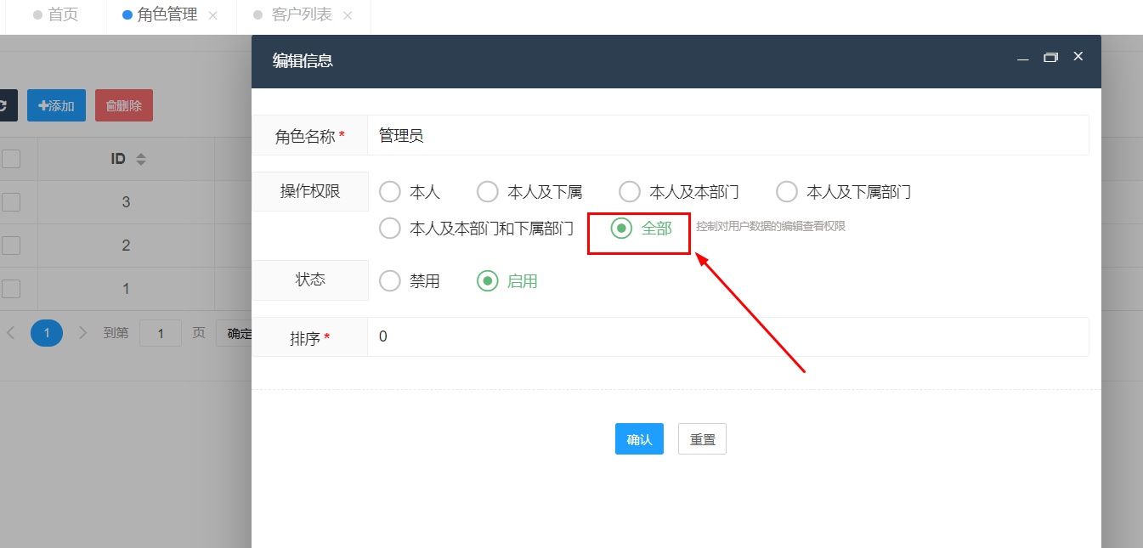Click the 重置 button
Screen dimensions: 1143x548
[702, 439]
